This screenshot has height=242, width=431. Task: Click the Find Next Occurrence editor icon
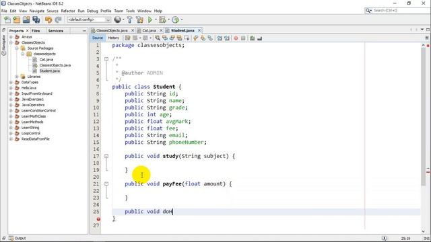coord(172,38)
